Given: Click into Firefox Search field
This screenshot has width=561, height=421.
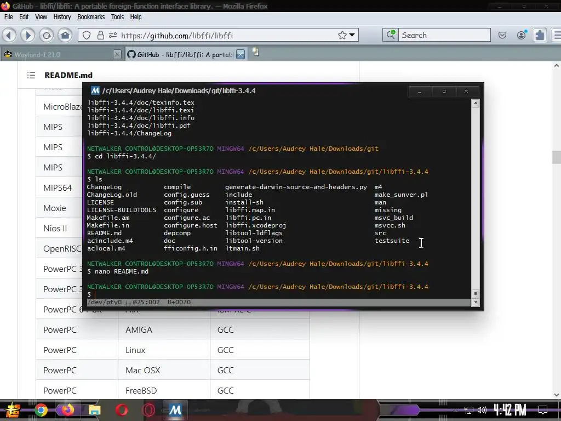Looking at the screenshot, I should pos(444,35).
